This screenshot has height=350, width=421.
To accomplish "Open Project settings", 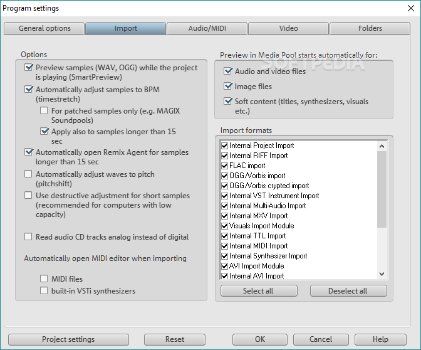I will (x=68, y=339).
